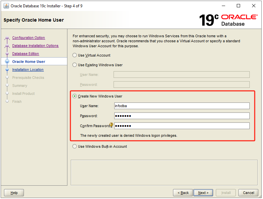Select Use Windows Built-in Account option
Screen dimensions: 263x199
tap(74, 146)
